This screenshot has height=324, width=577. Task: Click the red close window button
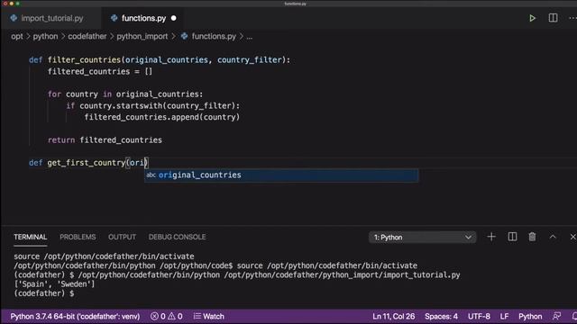point(5,4)
